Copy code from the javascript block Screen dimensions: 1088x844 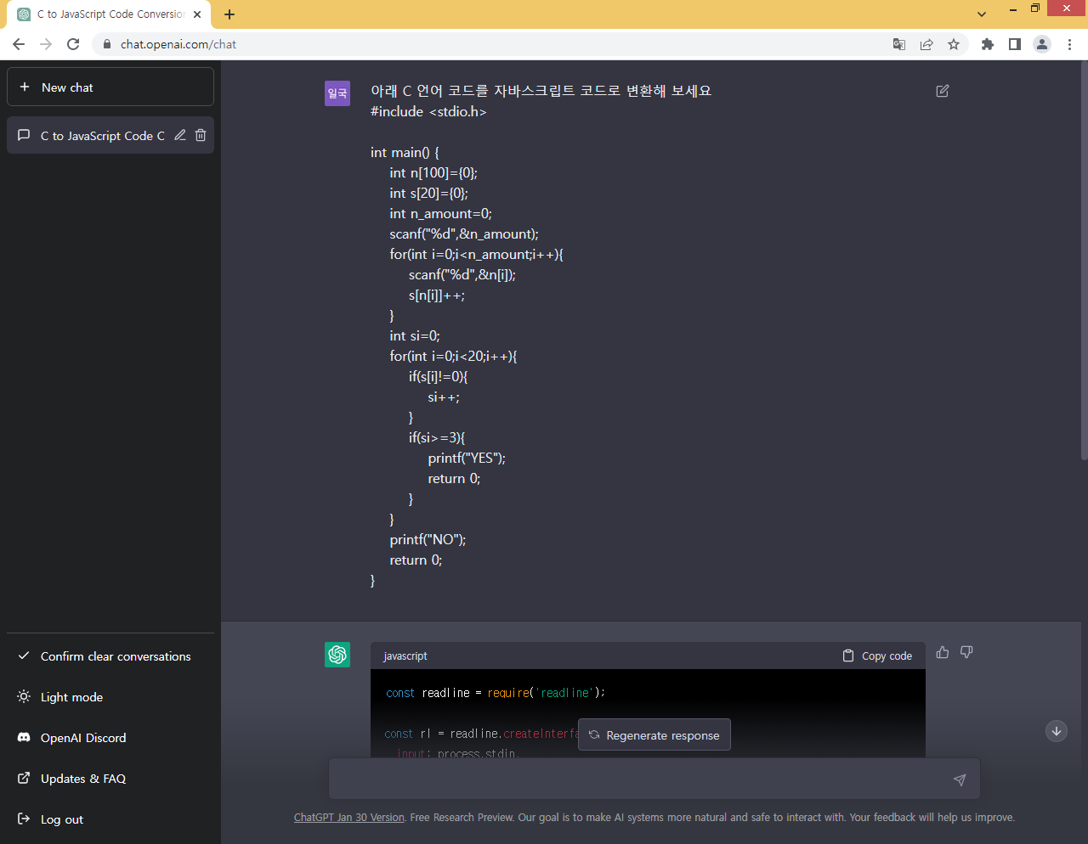(877, 656)
